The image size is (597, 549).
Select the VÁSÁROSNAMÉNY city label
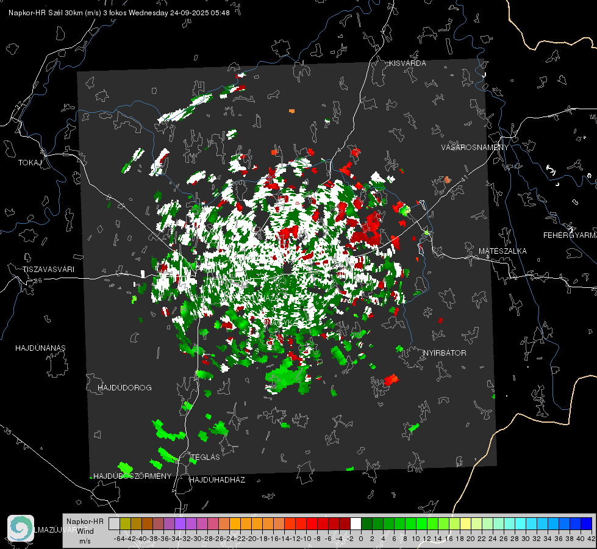(475, 148)
